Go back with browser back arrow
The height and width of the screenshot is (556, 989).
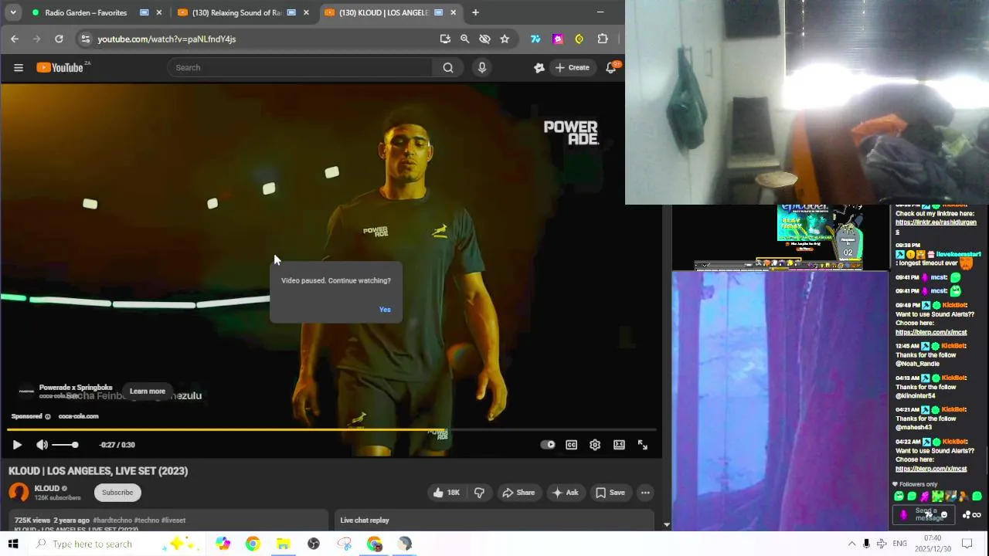point(15,39)
